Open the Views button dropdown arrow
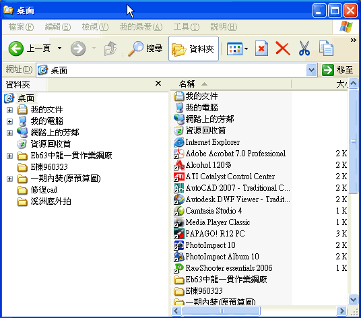Screen dimensions: 361x318 [246, 49]
